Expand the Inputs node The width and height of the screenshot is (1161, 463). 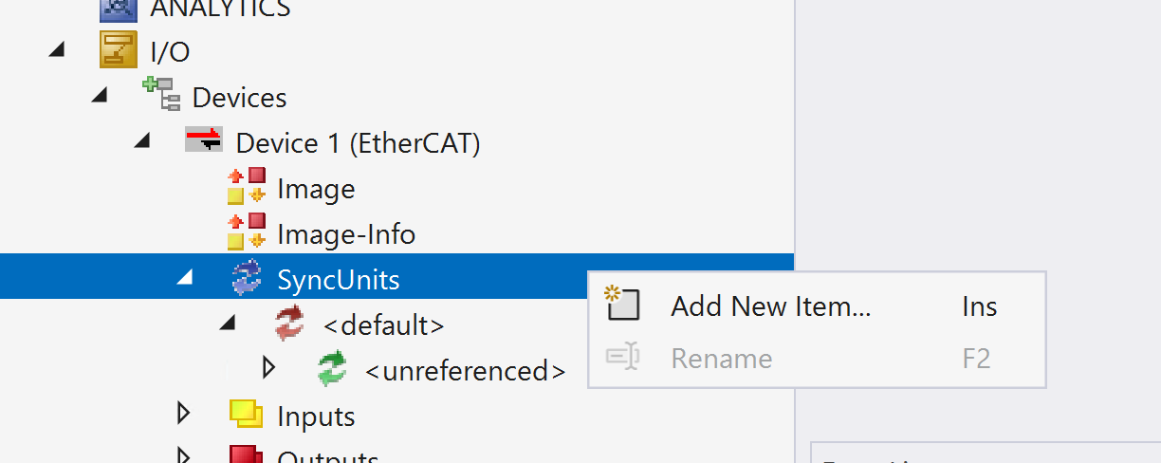coord(184,414)
